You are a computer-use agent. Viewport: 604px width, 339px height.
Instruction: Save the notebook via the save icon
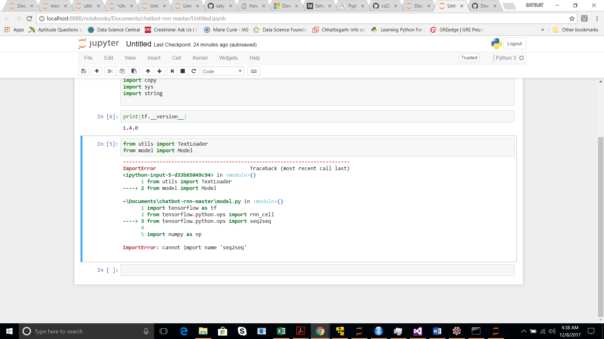coord(83,71)
